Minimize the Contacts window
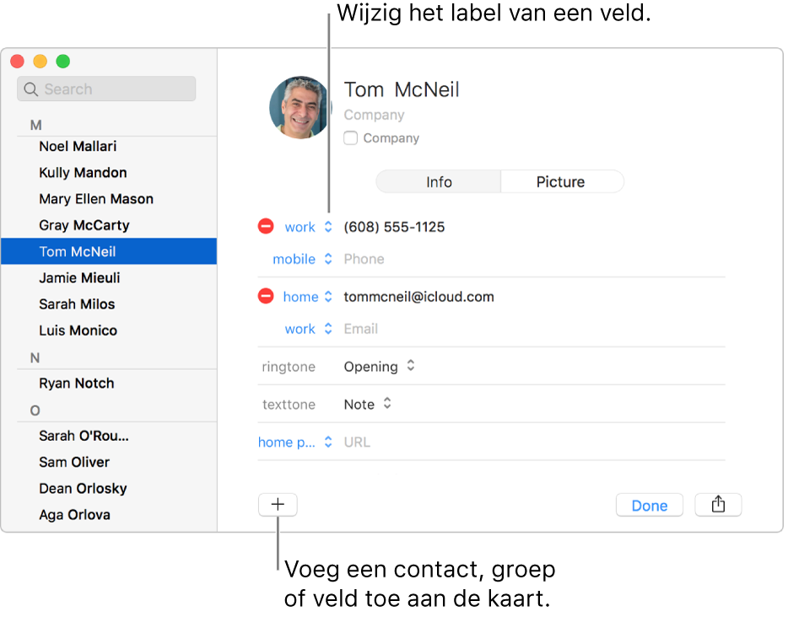 40,62
